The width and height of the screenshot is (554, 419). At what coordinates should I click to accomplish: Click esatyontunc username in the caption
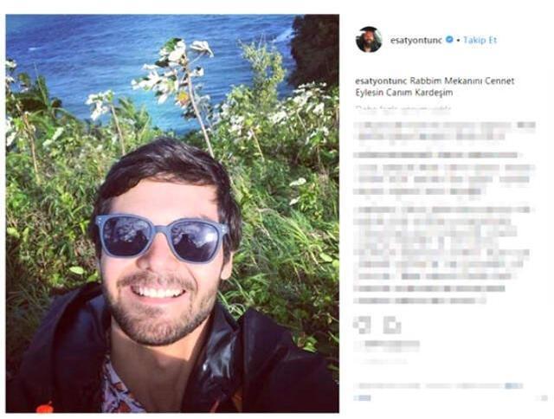(x=381, y=81)
